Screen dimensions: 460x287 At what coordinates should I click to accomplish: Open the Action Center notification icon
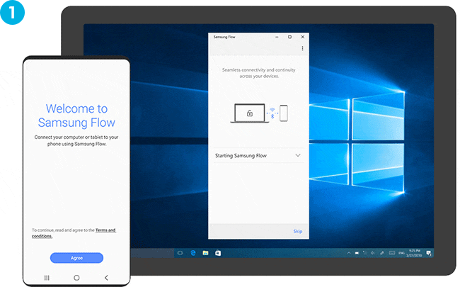429,252
